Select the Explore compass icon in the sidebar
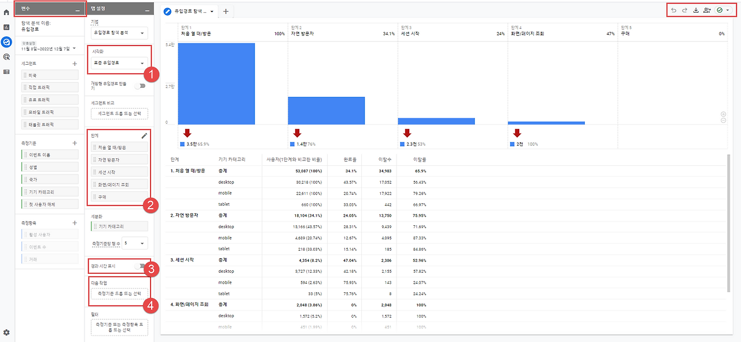This screenshot has height=342, width=741. point(6,42)
